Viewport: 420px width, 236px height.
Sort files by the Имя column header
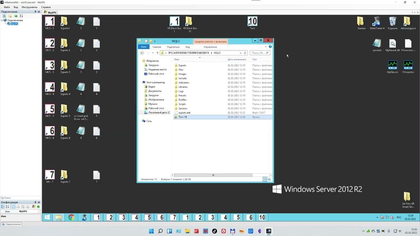pyautogui.click(x=199, y=59)
